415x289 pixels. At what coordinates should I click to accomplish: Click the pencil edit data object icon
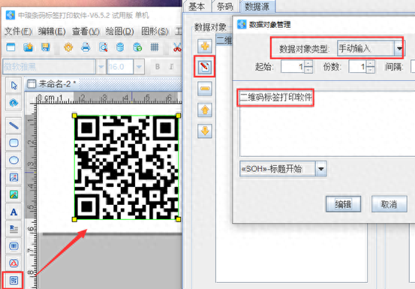(x=205, y=67)
